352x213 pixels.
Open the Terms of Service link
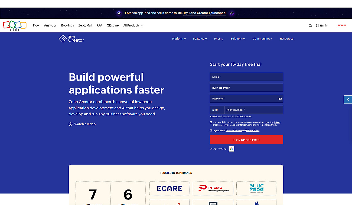click(x=234, y=131)
